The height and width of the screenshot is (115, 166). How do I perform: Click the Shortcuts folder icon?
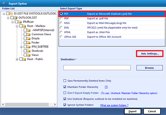click(28, 51)
